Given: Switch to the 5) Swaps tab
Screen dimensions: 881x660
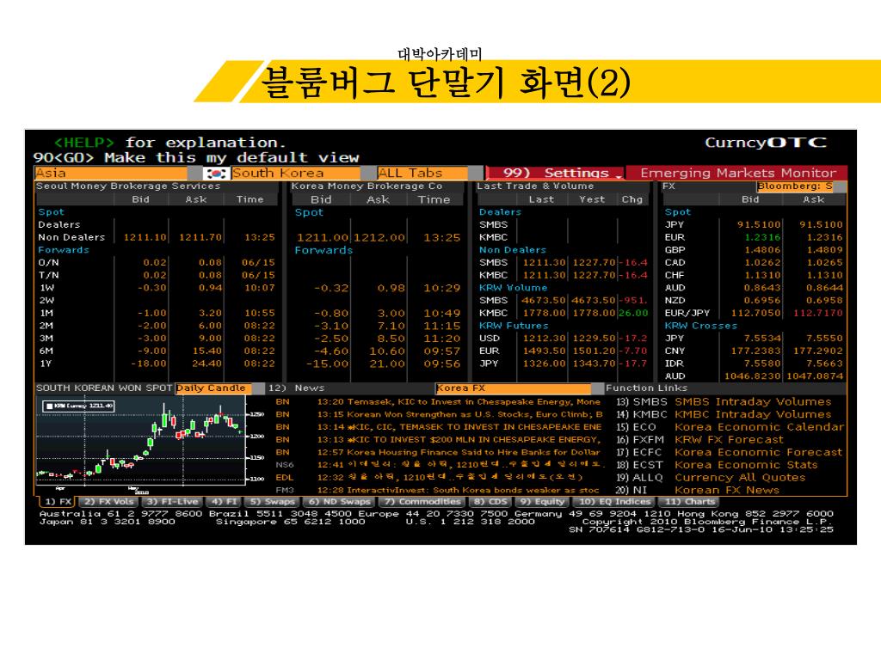Looking at the screenshot, I should (x=273, y=502).
